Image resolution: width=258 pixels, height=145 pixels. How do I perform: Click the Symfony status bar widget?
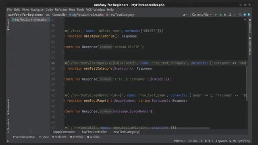click(x=243, y=141)
